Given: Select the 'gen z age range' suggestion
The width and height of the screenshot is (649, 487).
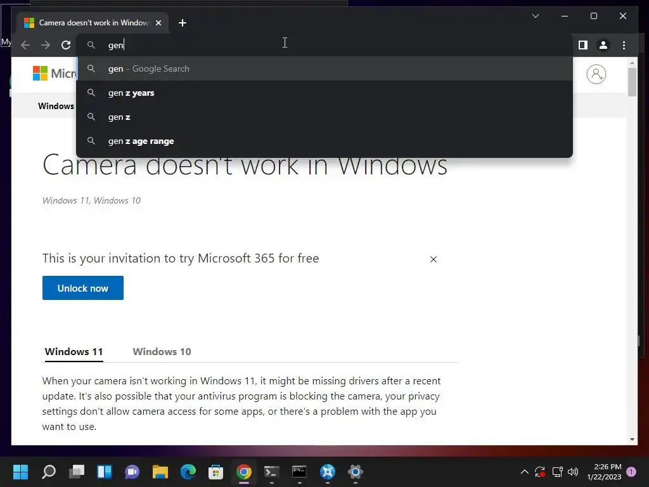Looking at the screenshot, I should [324, 141].
